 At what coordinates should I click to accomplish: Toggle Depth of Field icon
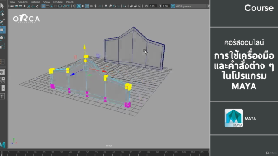[x=119, y=6]
